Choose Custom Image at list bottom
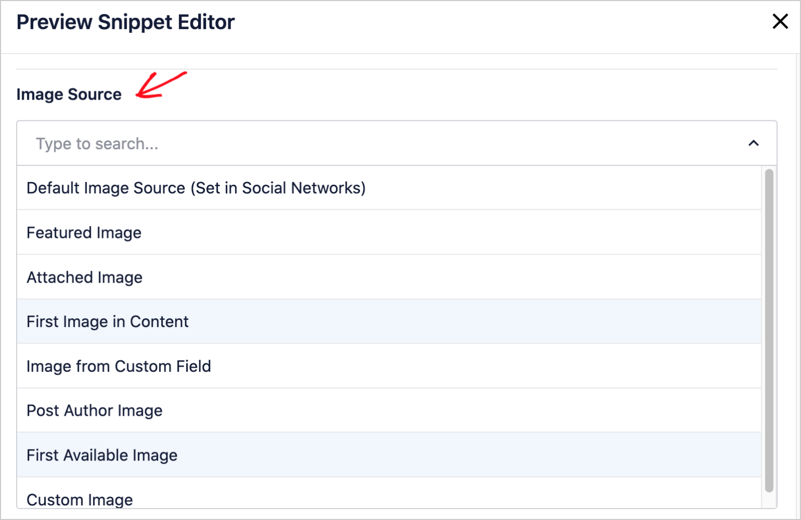 (x=80, y=499)
